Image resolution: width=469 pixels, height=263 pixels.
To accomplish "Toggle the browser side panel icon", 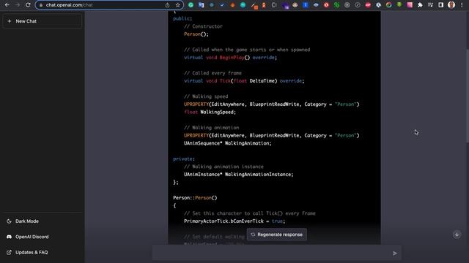I will tap(441, 5).
